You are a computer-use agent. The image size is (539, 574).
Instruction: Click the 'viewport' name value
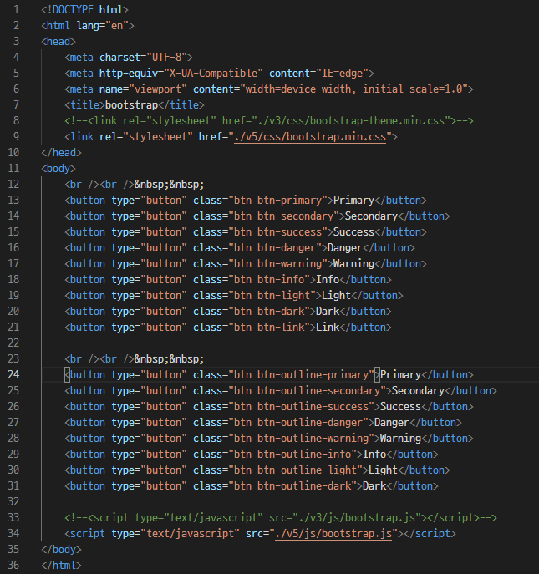coord(158,89)
